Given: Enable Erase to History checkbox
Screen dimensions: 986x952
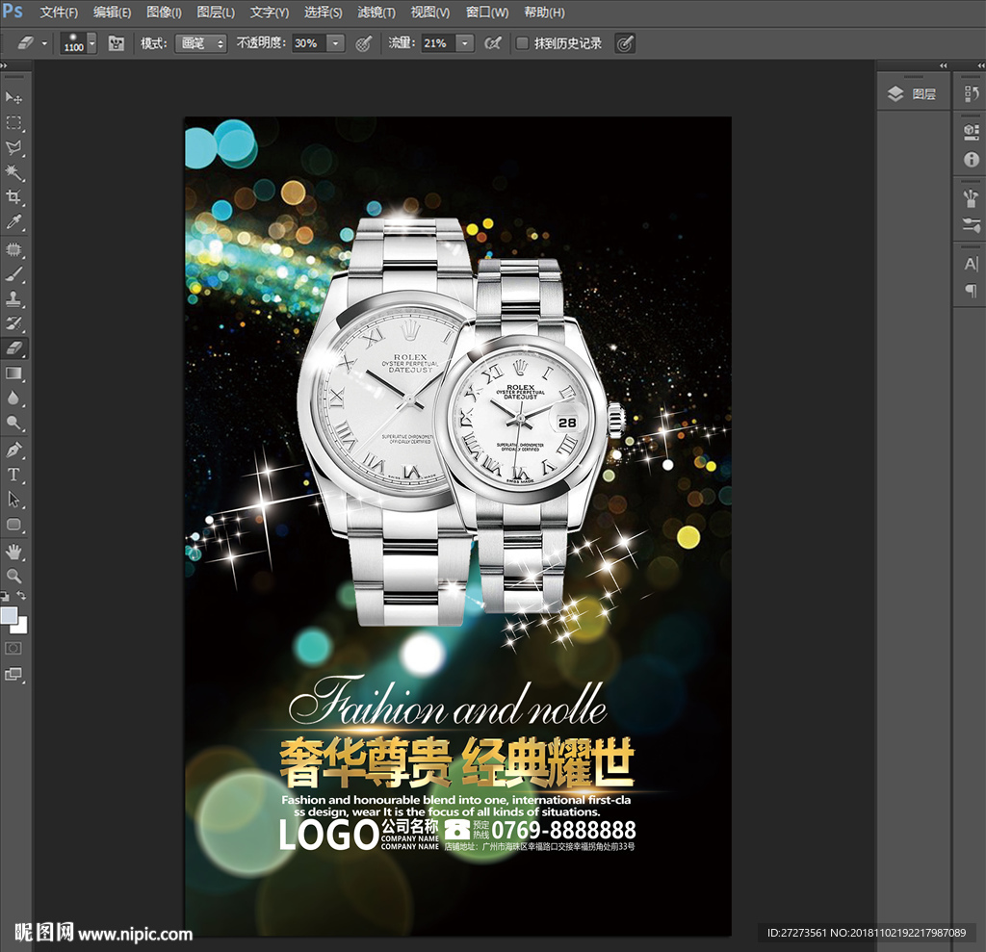Looking at the screenshot, I should pyautogui.click(x=522, y=43).
